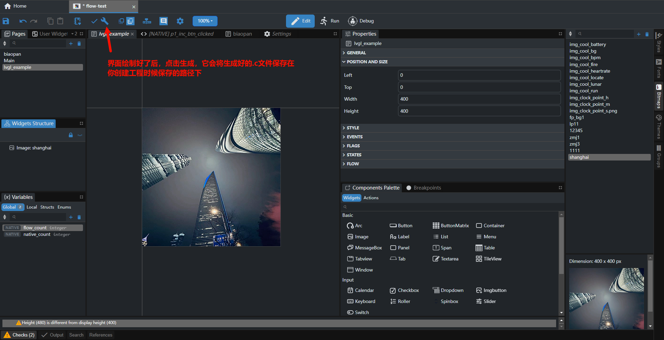Click the Check project checkmark icon

94,21
